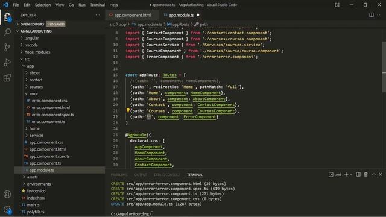Maximize the terminal panel with up chevron

click(374, 174)
